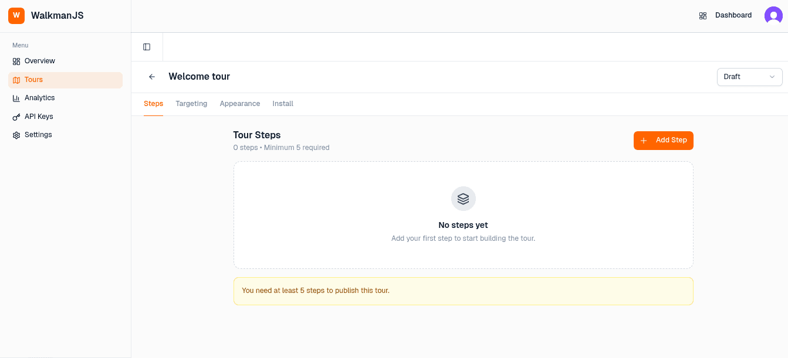Click the WalkmanJS logo icon
Screen dimensions: 788x358
click(x=16, y=15)
